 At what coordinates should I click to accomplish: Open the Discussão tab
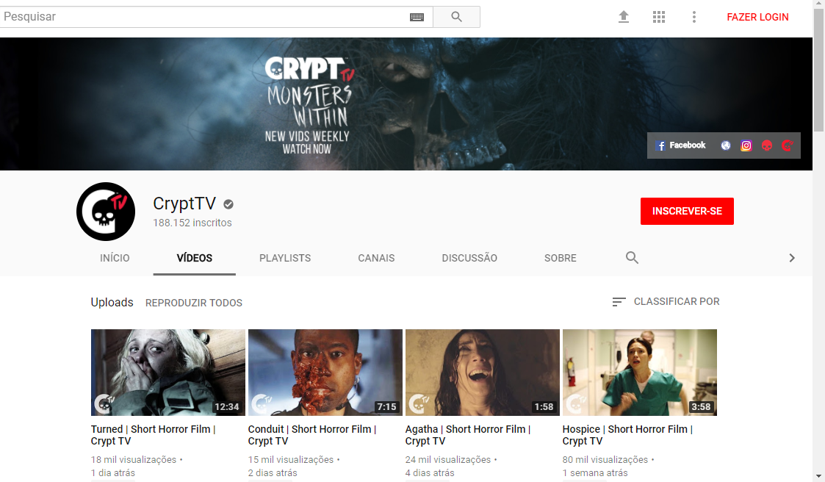click(x=469, y=258)
